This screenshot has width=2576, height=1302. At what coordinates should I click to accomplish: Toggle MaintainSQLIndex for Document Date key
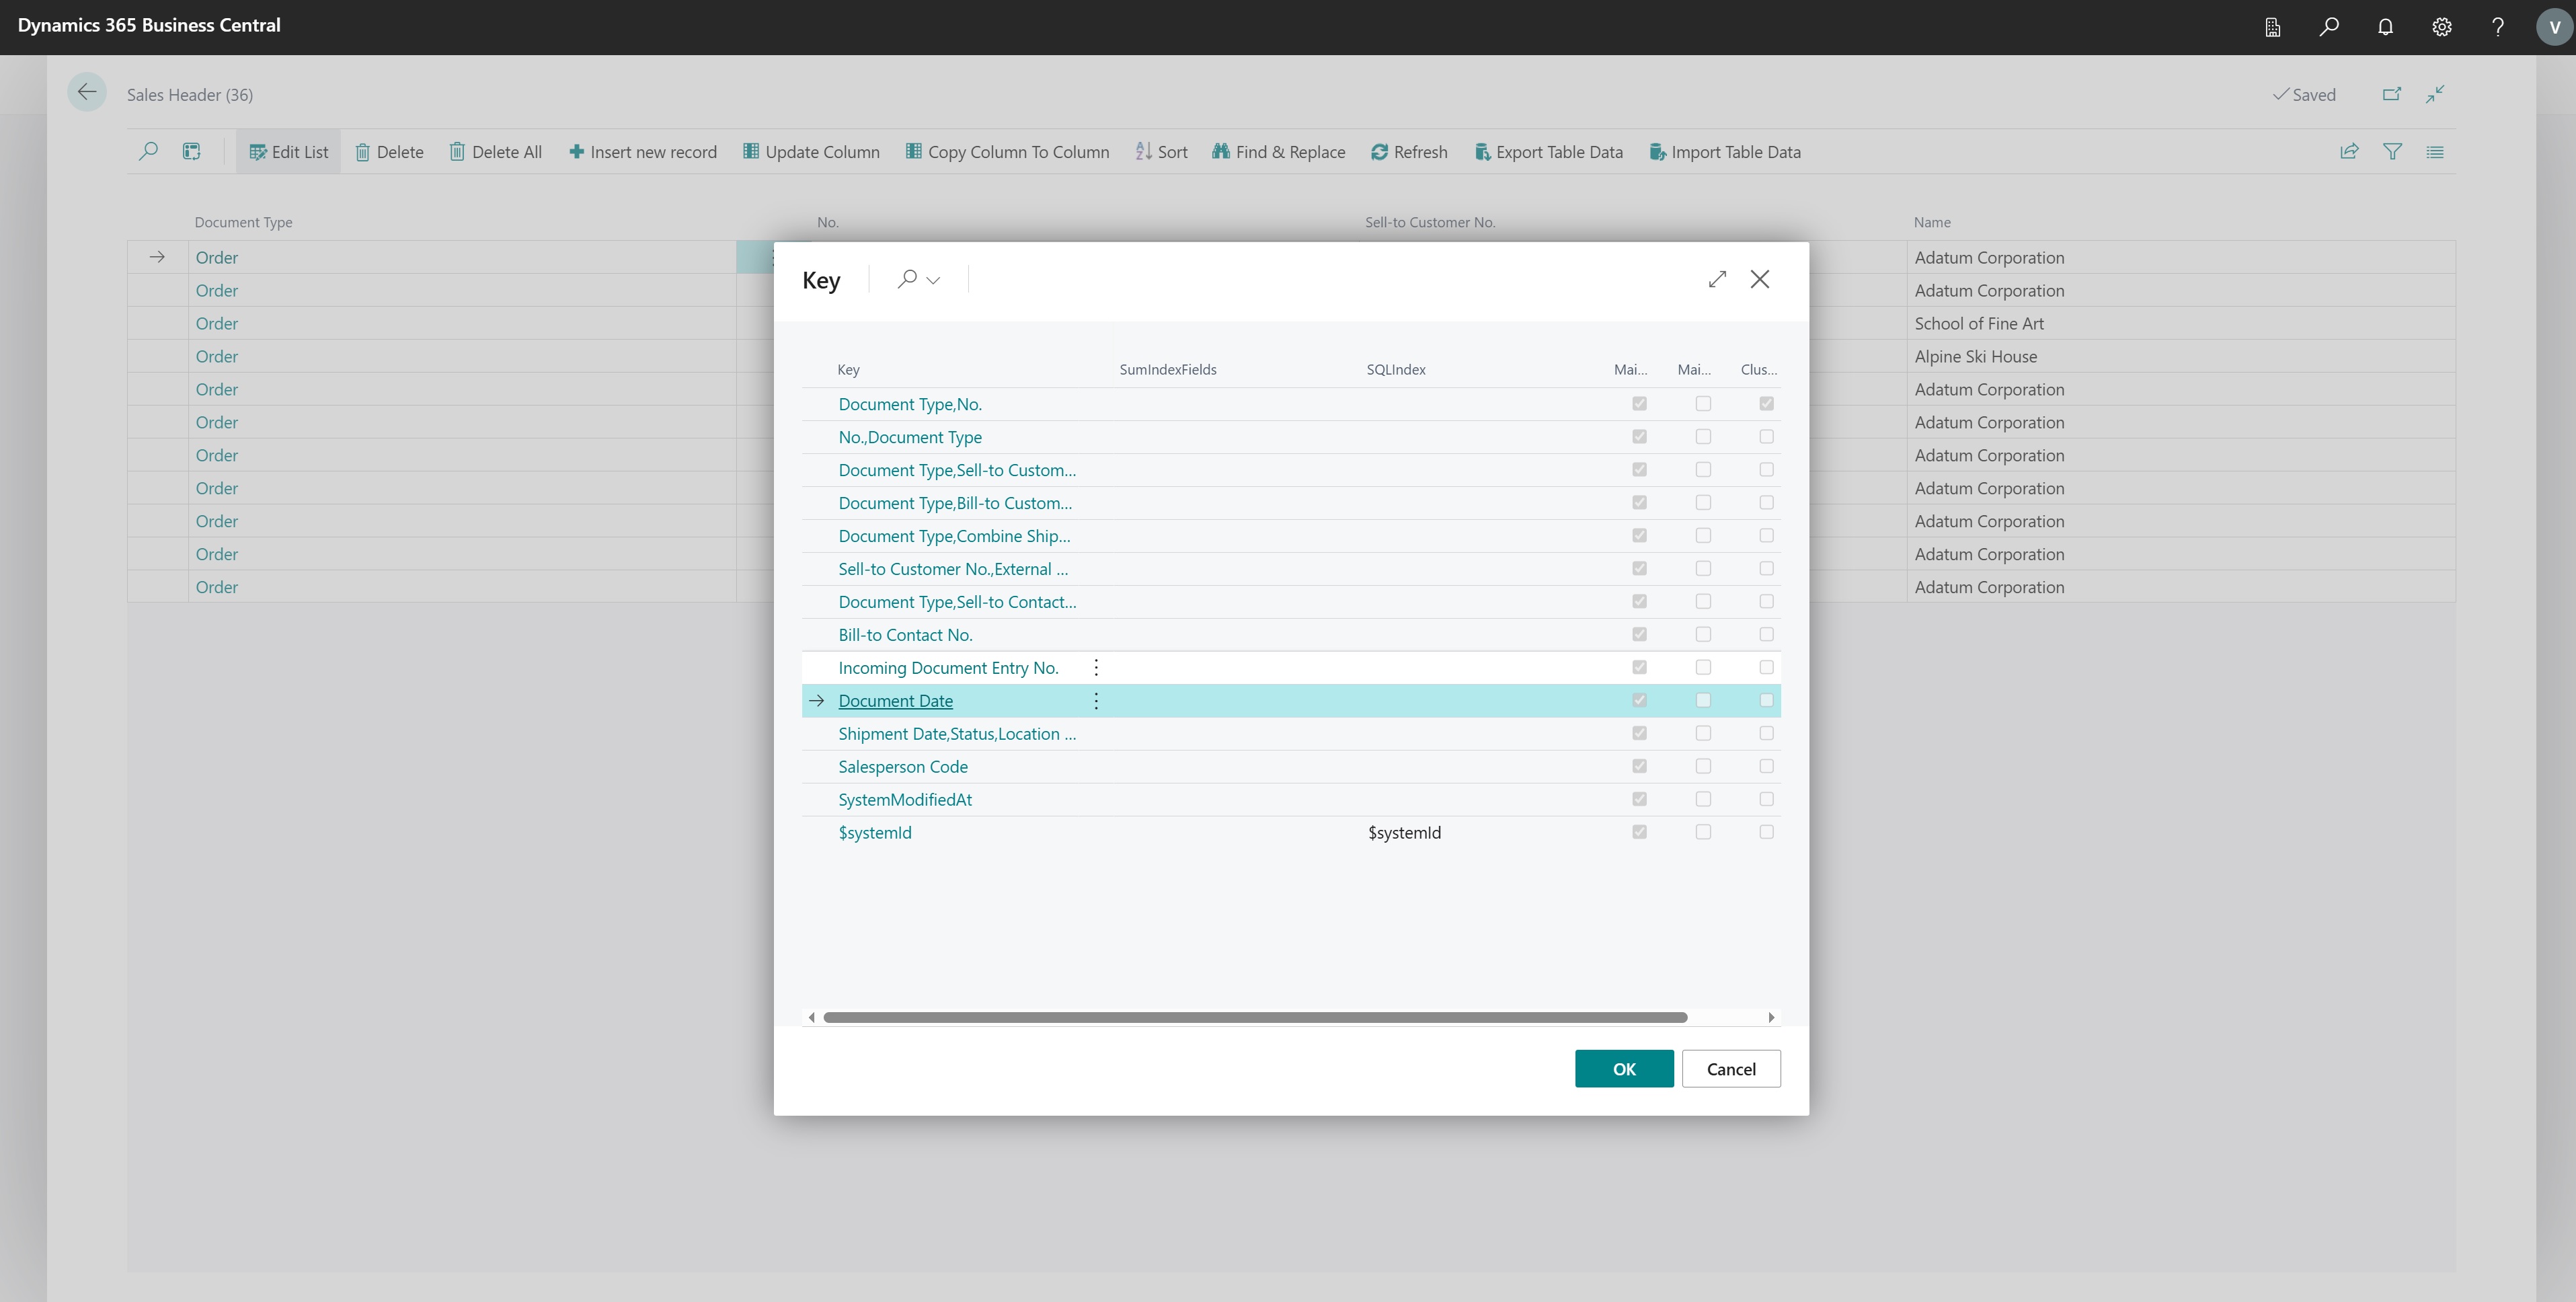(x=1638, y=700)
